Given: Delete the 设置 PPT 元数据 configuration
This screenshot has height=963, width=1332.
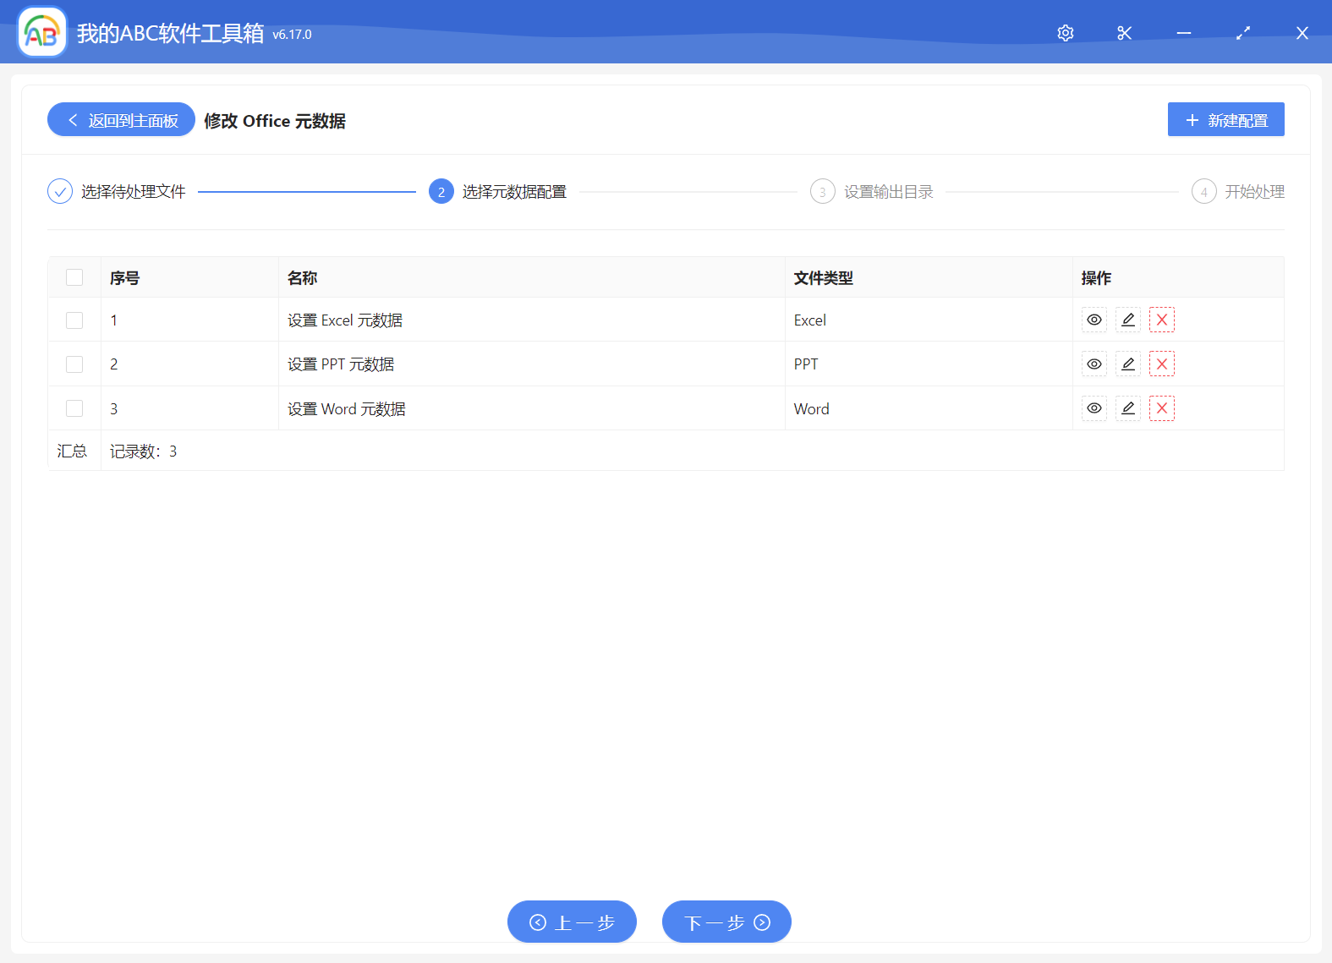Looking at the screenshot, I should click(1162, 364).
